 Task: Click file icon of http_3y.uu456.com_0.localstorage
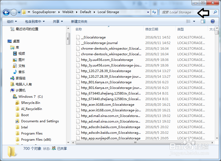click(x=78, y=60)
